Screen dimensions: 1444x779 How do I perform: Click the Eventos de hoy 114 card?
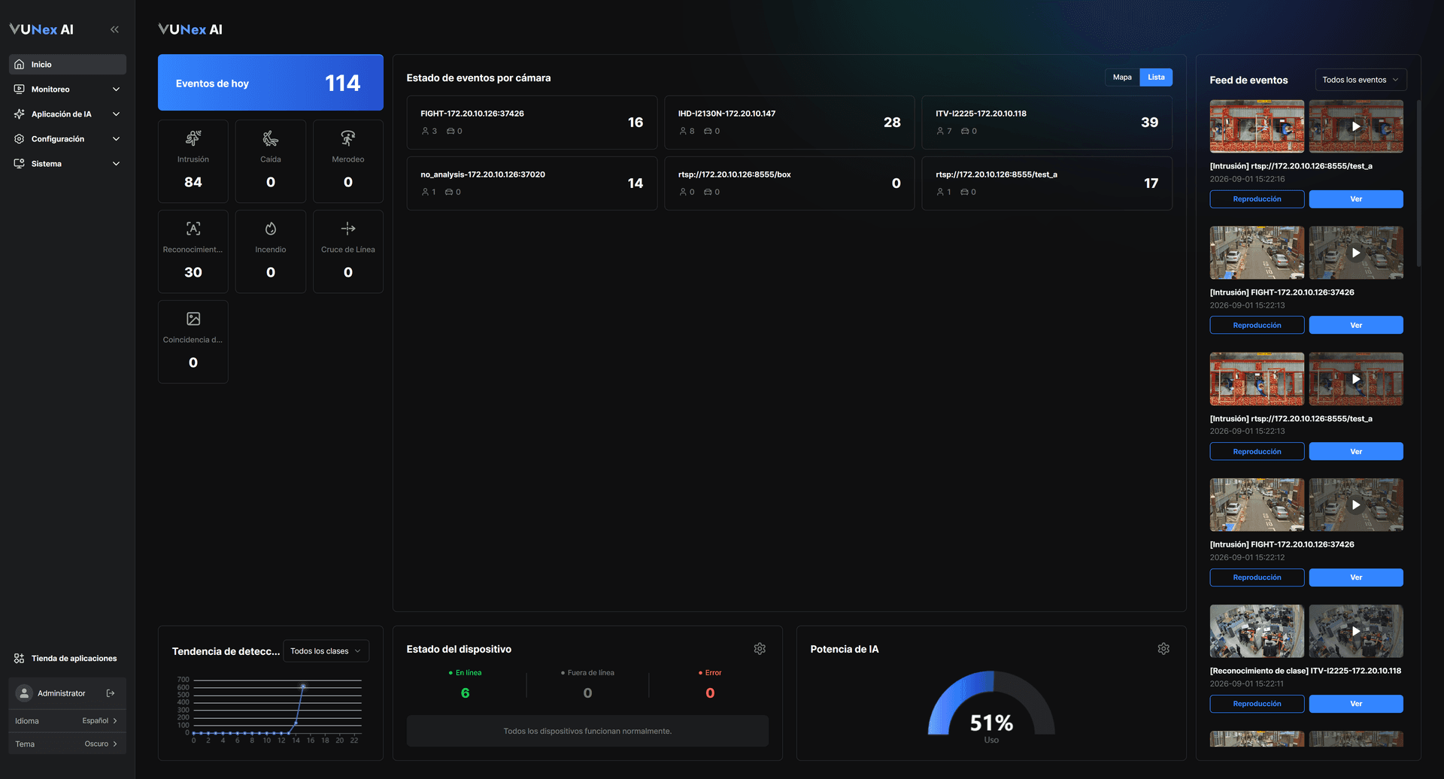pyautogui.click(x=271, y=83)
